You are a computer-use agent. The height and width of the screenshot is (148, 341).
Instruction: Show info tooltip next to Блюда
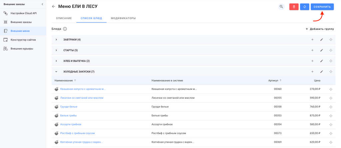(x=65, y=29)
